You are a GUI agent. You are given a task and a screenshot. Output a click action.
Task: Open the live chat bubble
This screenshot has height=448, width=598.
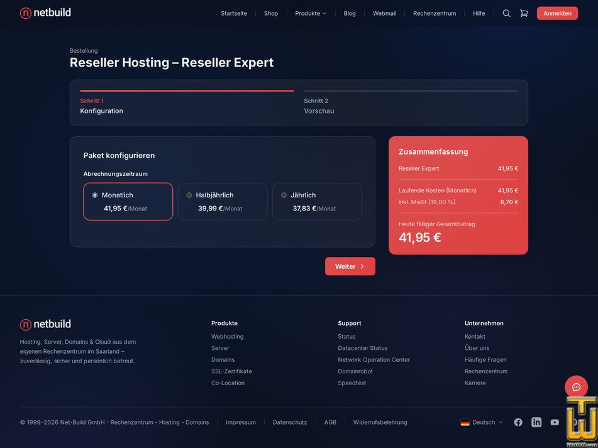click(x=576, y=387)
